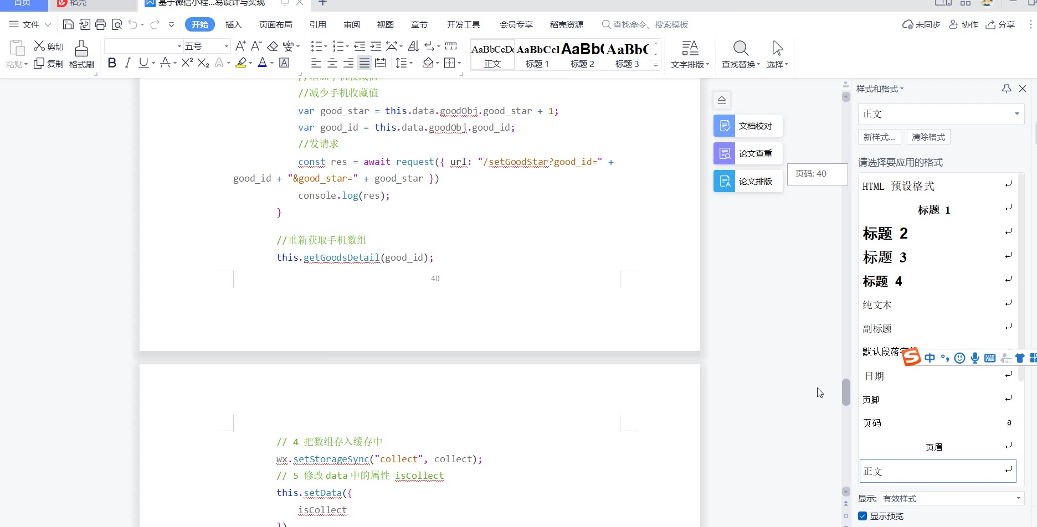Click the print icon in quick access bar
This screenshot has width=1037, height=527.
(100, 24)
